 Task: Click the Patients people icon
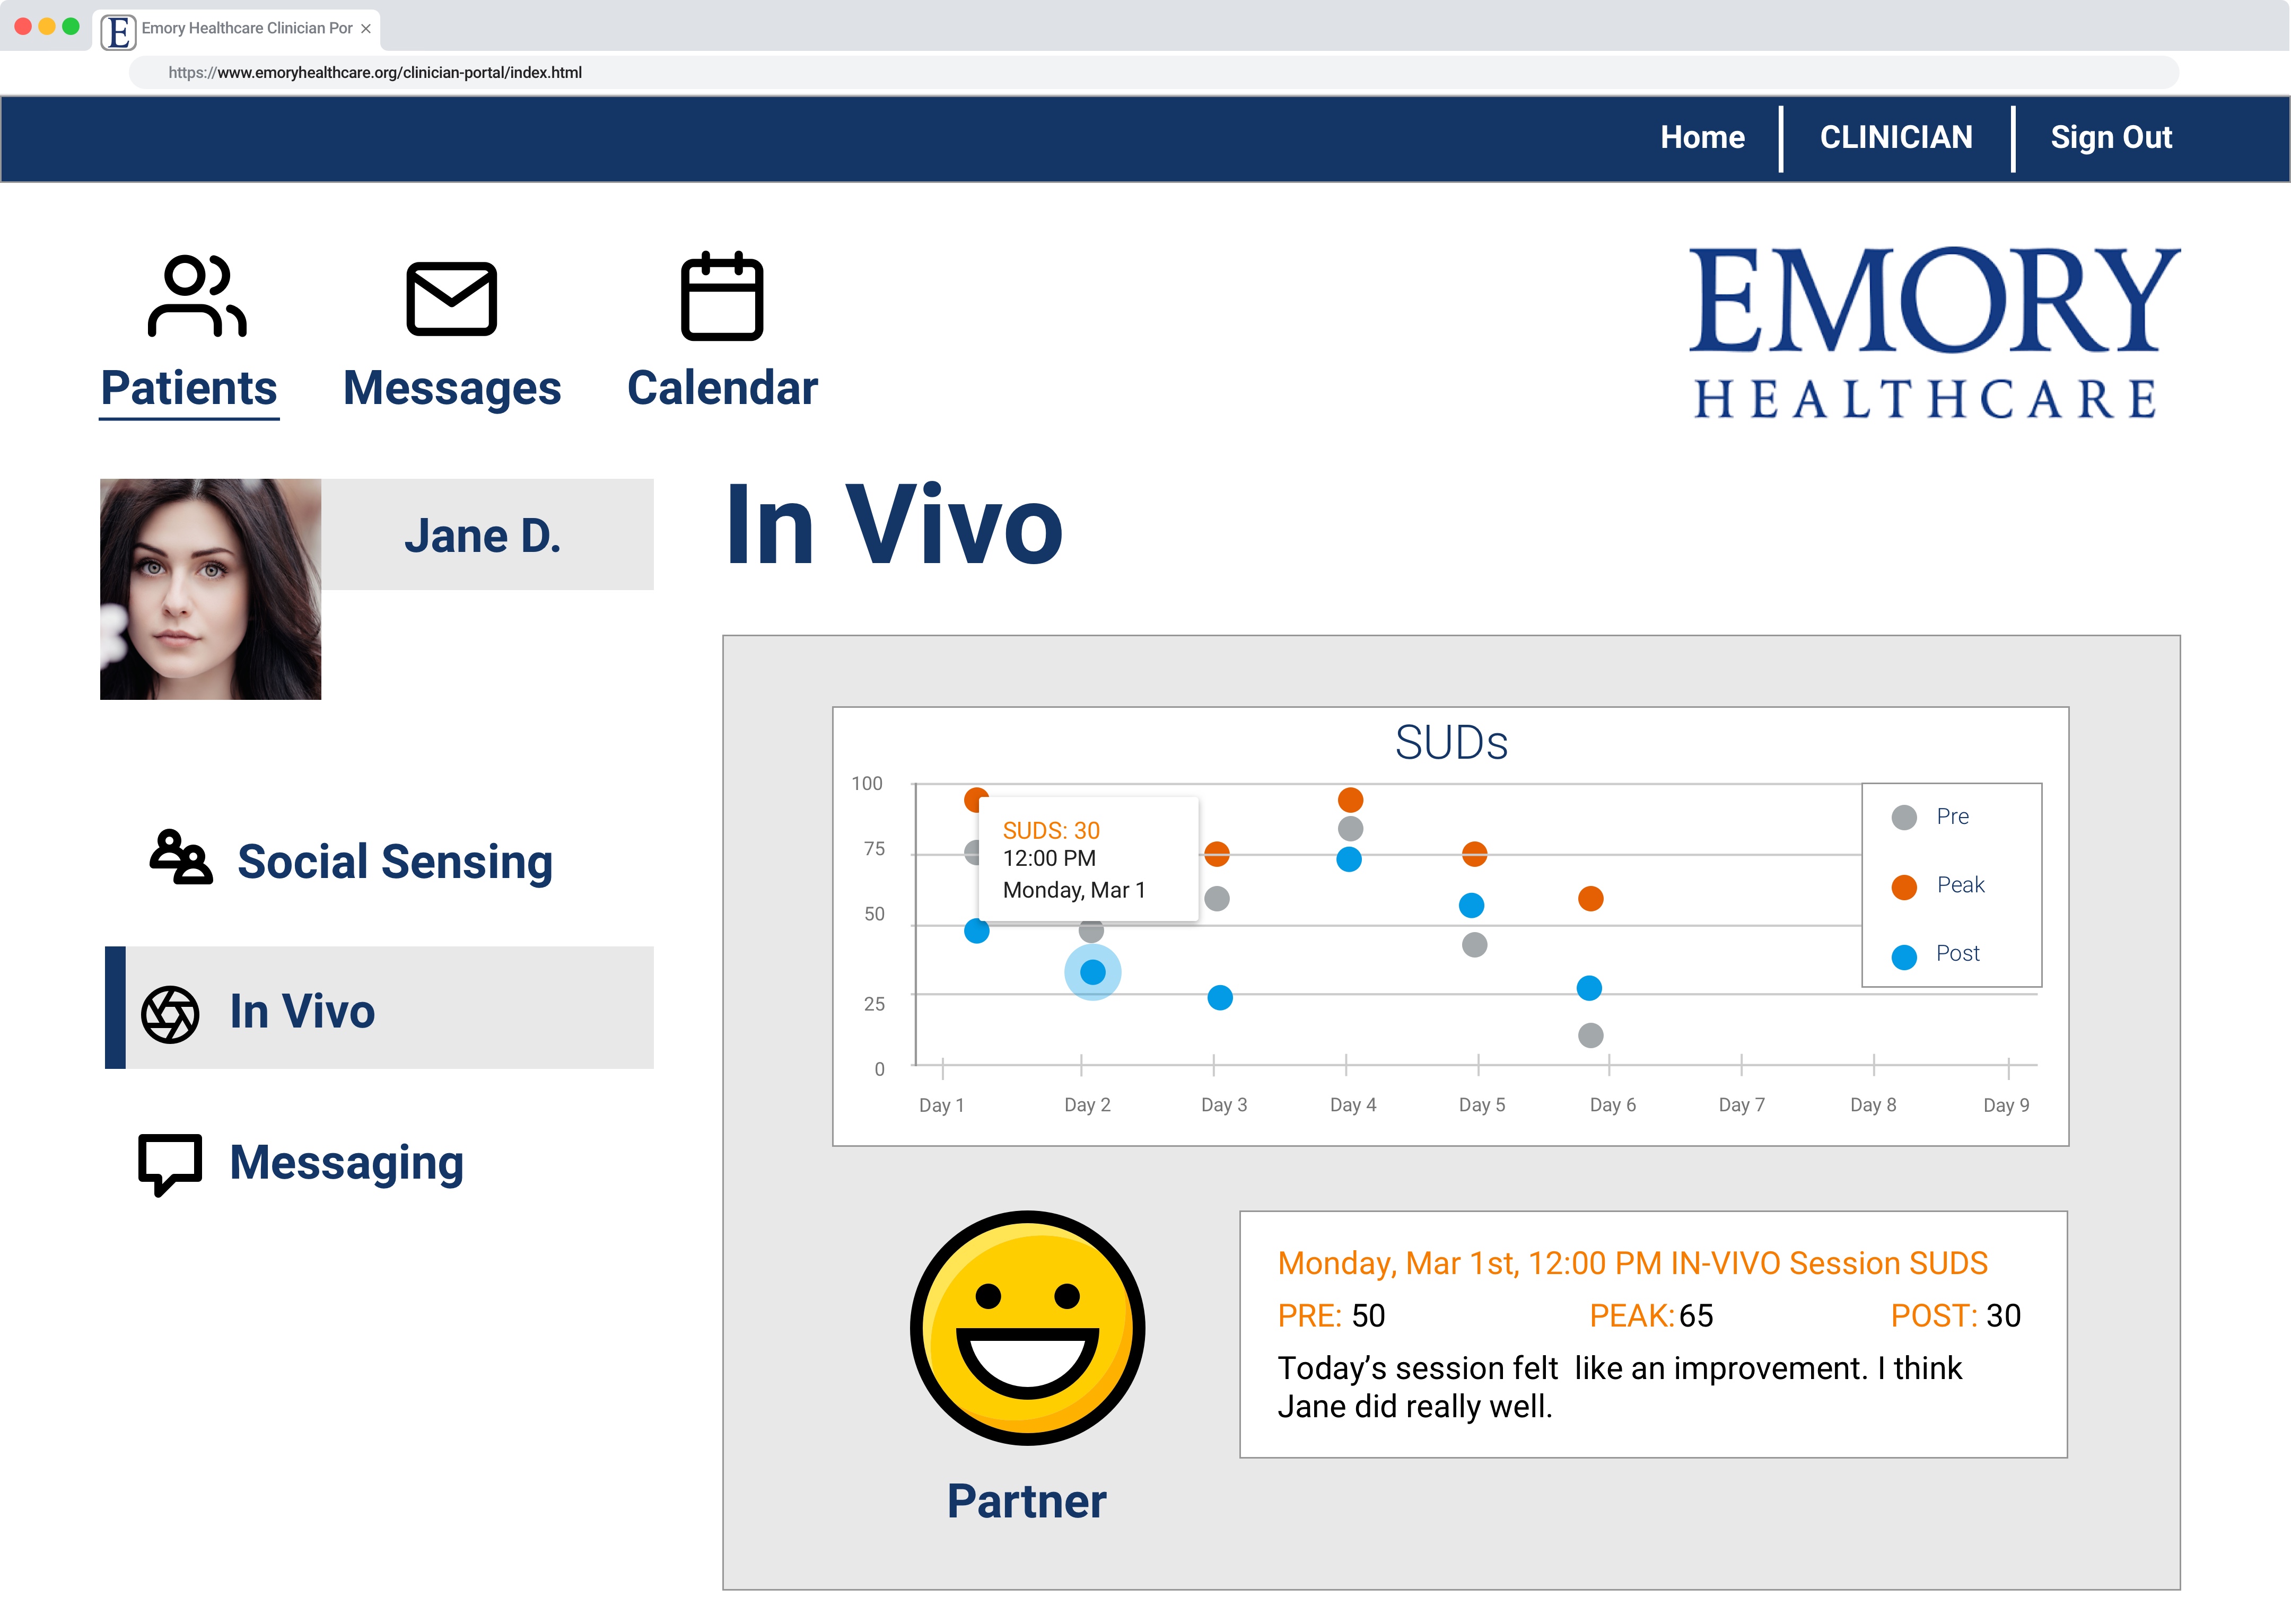(197, 297)
